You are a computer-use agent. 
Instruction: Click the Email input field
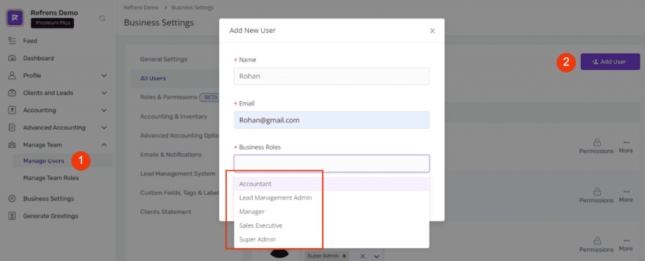(331, 120)
